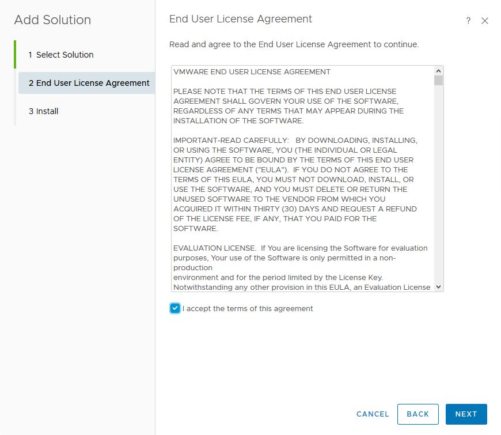Proceed with the NEXT button
The height and width of the screenshot is (435, 501).
click(466, 414)
